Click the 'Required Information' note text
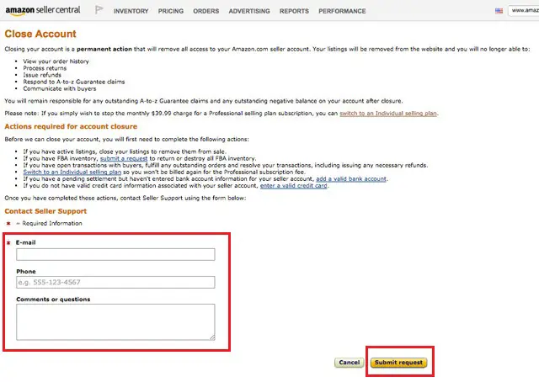The image size is (539, 382). [x=52, y=223]
